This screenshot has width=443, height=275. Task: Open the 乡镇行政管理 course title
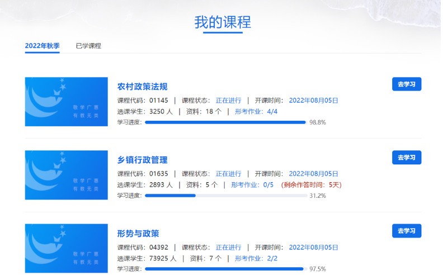coord(143,160)
